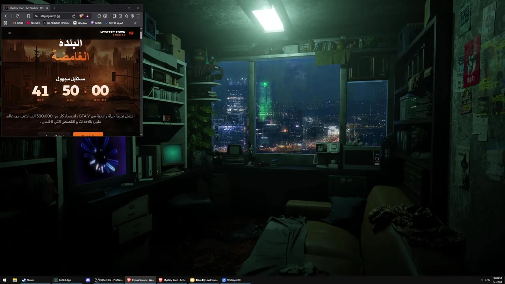Image resolution: width=505 pixels, height=284 pixels.
Task: Close the Mystery Town browser tab
Action: point(47,8)
